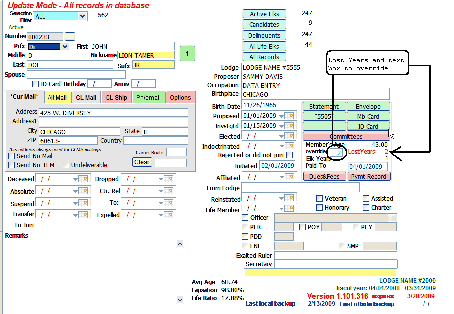Open calendar picker for Dropped date
454x314 pixels.
click(x=168, y=179)
